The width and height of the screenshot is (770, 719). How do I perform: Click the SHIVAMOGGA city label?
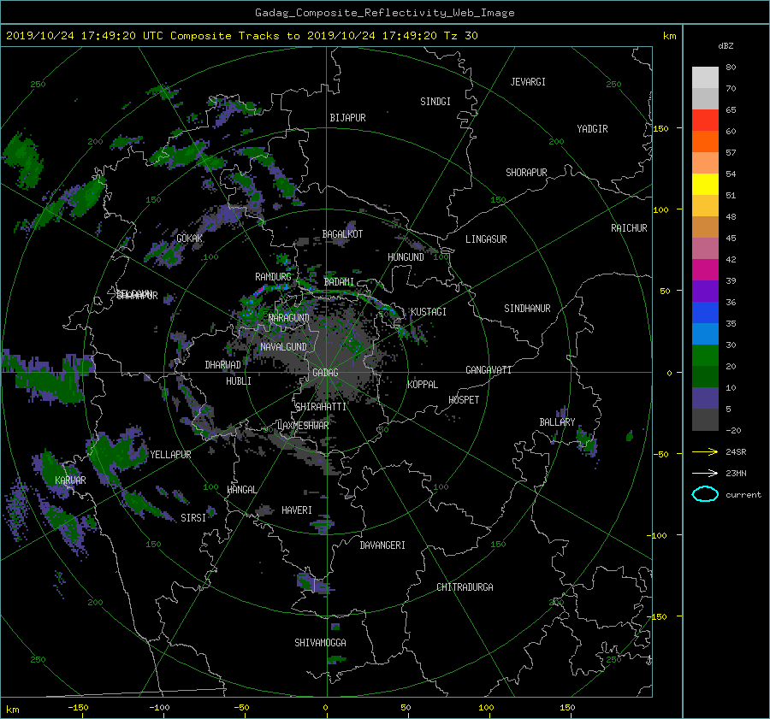click(x=320, y=643)
